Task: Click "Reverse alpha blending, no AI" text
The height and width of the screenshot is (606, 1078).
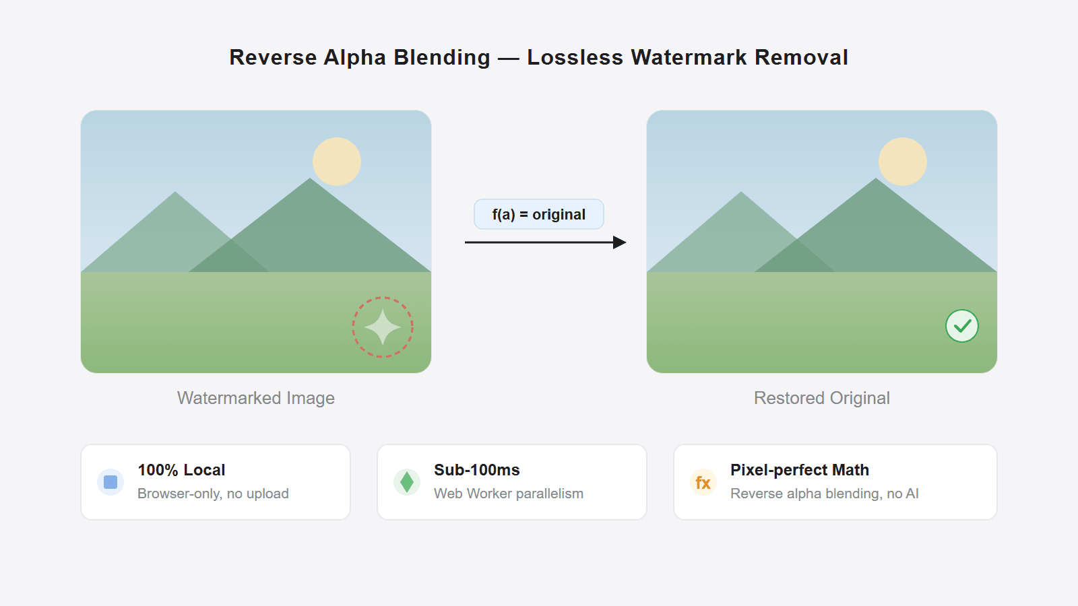Action: coord(825,494)
